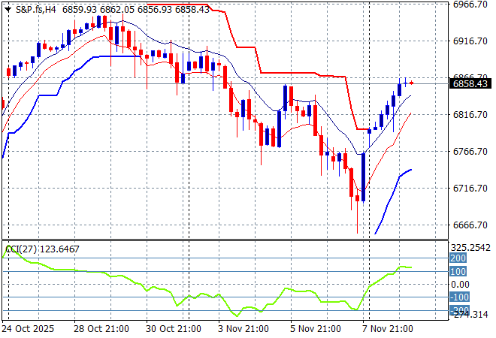Screen dimensions: 496x338
Task: Click the 6966.70 price axis label
Action: coord(470,5)
